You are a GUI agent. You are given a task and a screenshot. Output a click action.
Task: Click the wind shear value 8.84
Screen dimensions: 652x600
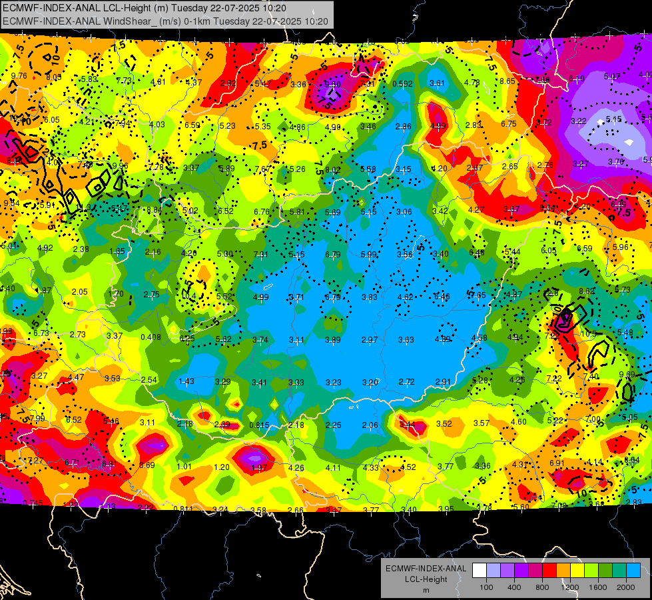154,210
